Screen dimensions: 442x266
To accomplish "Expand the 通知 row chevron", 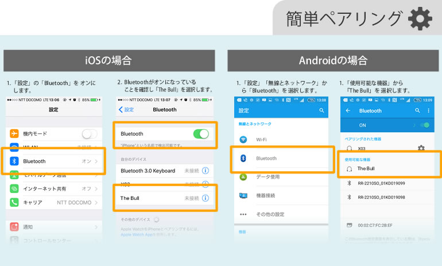I will 96,227.
